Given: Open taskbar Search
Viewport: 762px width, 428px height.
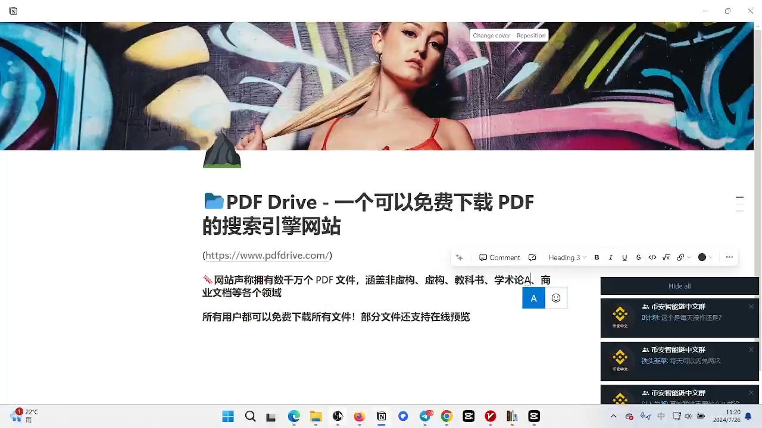Looking at the screenshot, I should pos(250,416).
